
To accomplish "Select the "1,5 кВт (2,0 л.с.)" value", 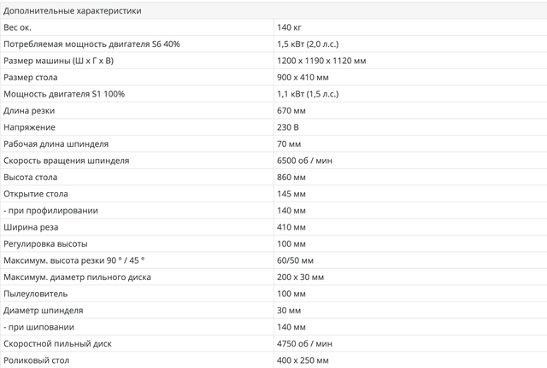I will point(312,44).
